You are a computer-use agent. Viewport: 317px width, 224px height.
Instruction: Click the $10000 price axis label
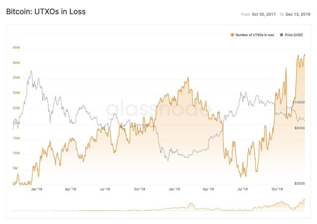(298, 102)
